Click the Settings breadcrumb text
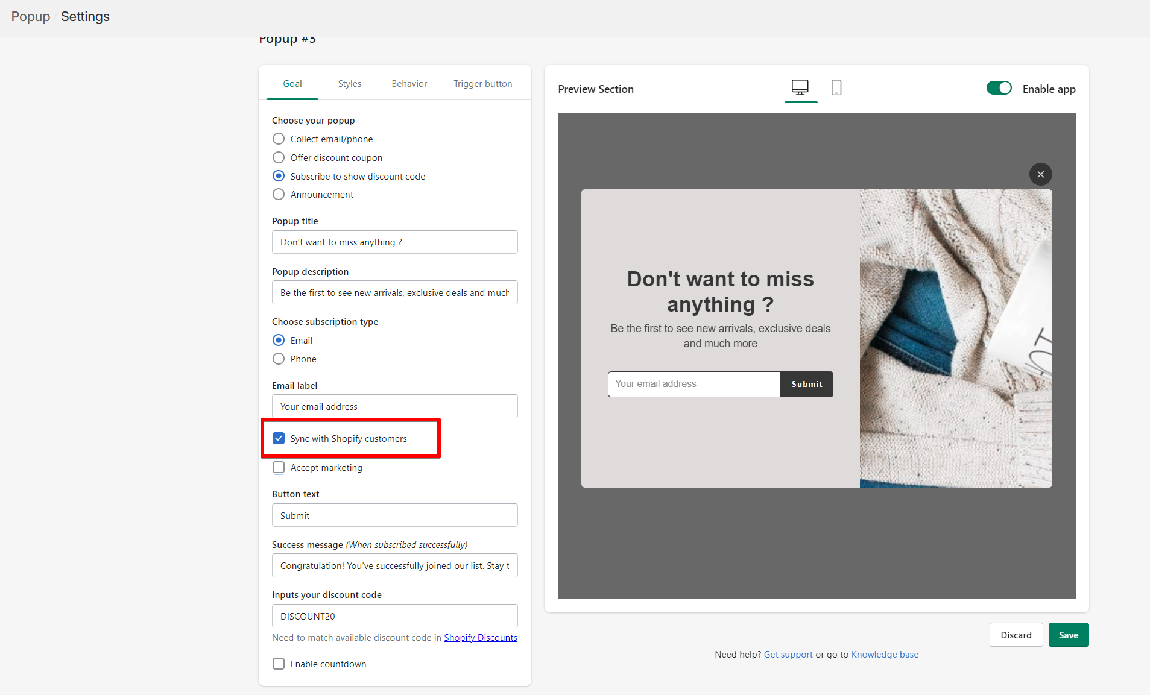Viewport: 1150px width, 695px height. click(x=85, y=17)
